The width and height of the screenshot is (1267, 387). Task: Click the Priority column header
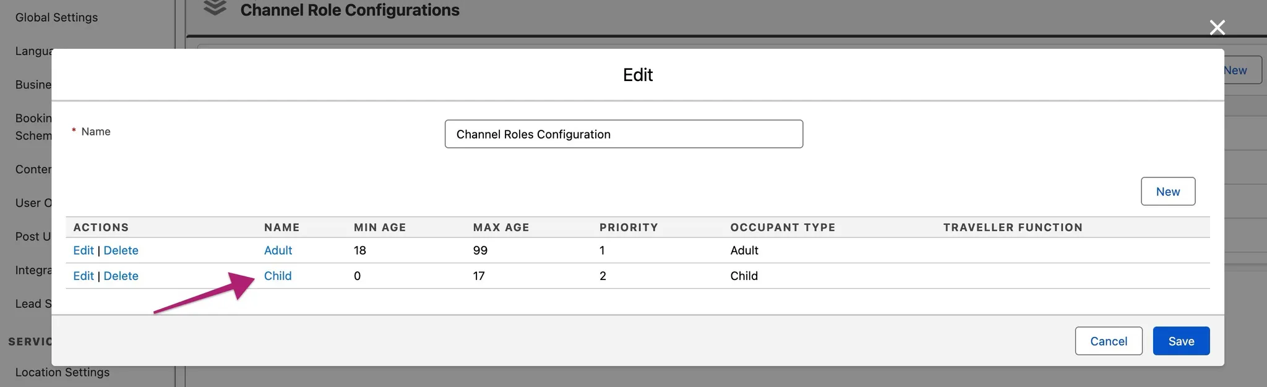pyautogui.click(x=629, y=228)
